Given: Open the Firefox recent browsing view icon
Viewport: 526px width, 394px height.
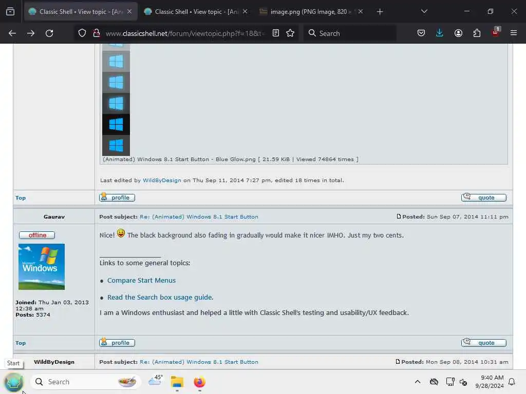Looking at the screenshot, I should 10,12.
